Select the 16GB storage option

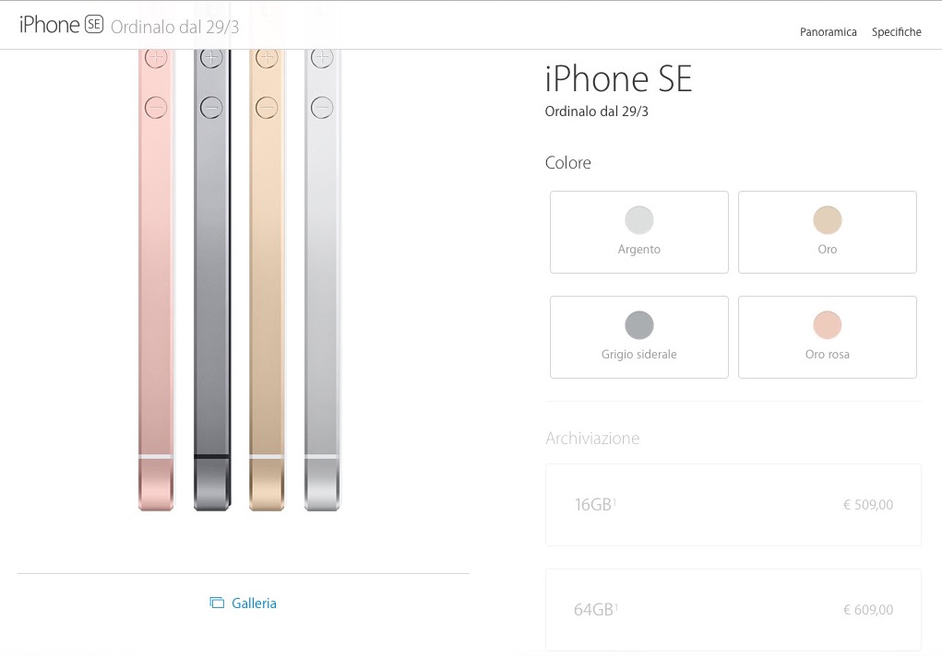coord(733,505)
